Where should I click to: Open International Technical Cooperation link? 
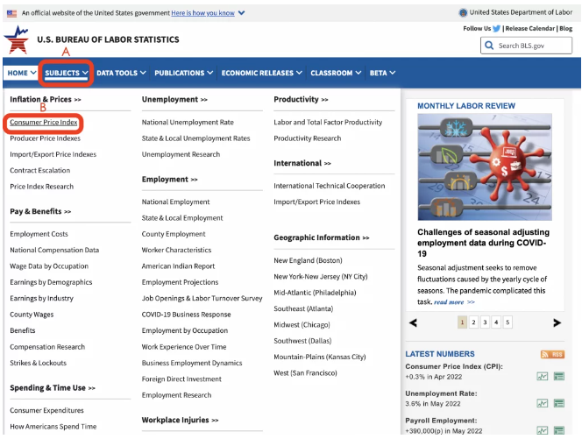point(330,186)
